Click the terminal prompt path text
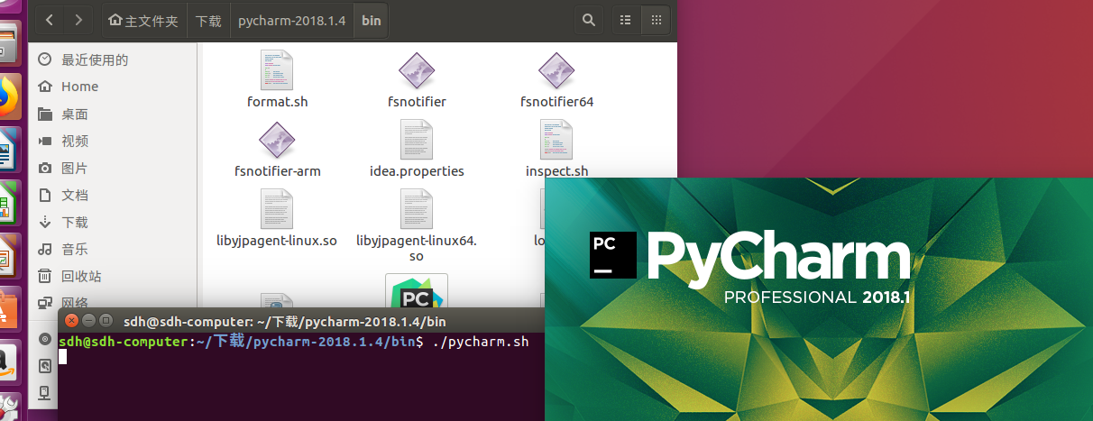This screenshot has width=1093, height=421. pos(306,342)
